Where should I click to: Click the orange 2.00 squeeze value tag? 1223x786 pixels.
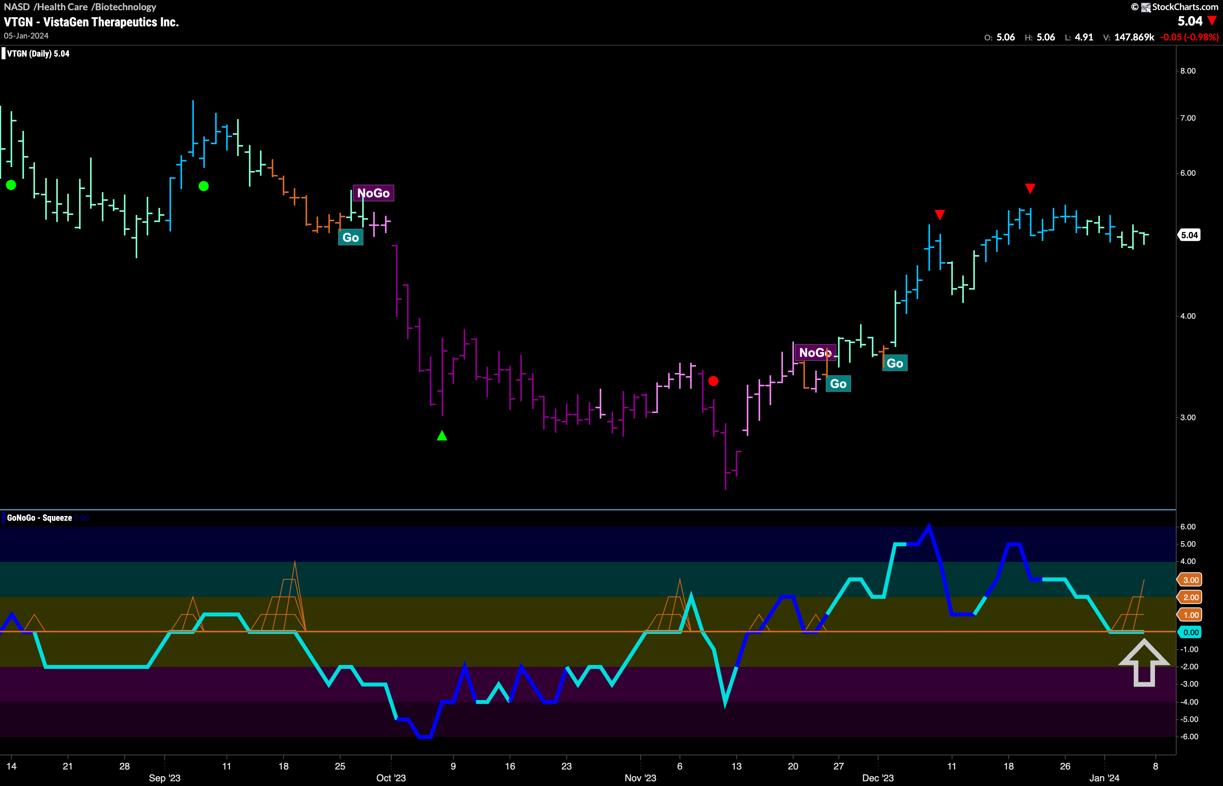pos(1189,597)
